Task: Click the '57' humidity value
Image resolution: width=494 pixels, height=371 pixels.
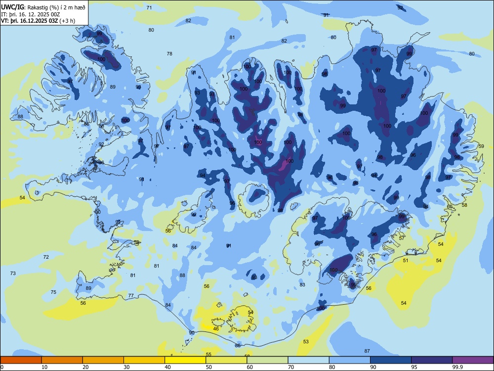Action: (402, 238)
